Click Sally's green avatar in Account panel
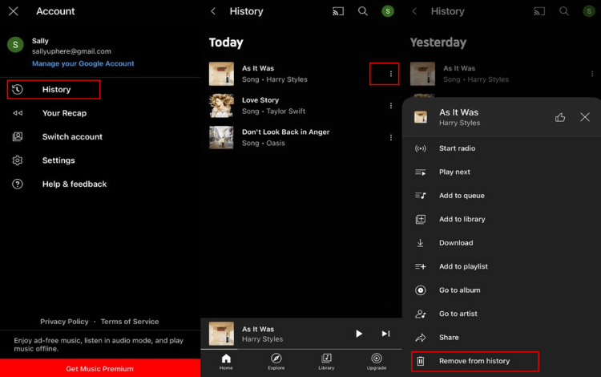 click(x=15, y=45)
